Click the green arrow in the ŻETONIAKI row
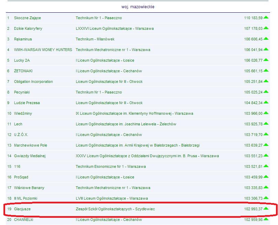This screenshot has width=278, height=225. pos(266,71)
